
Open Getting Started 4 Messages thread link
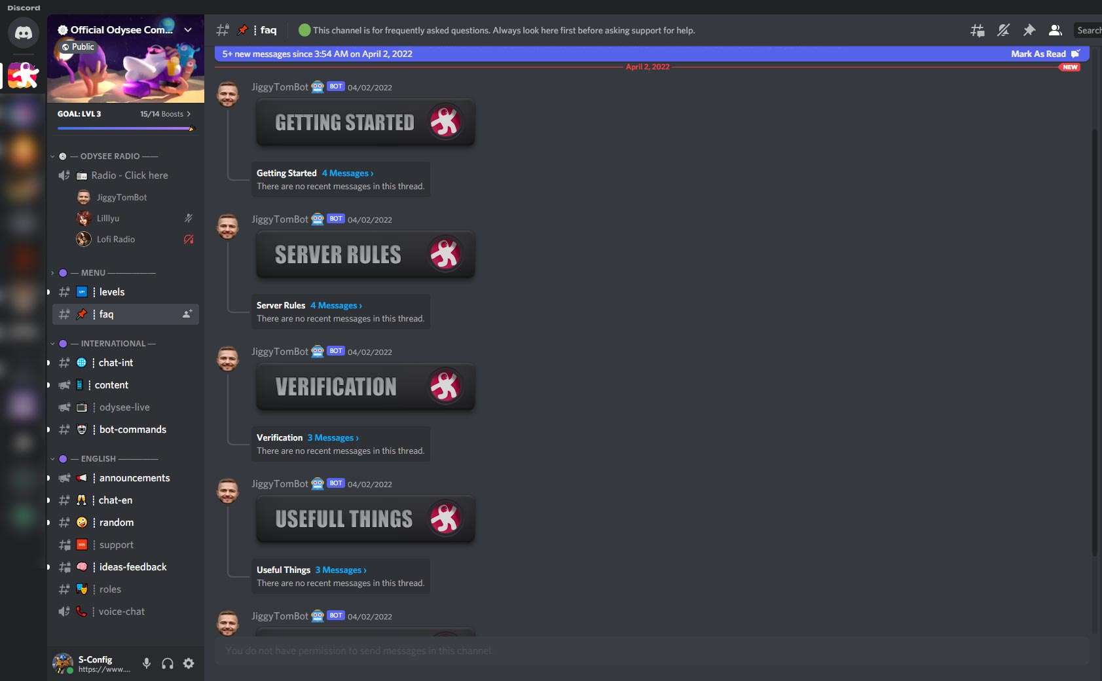click(x=348, y=174)
